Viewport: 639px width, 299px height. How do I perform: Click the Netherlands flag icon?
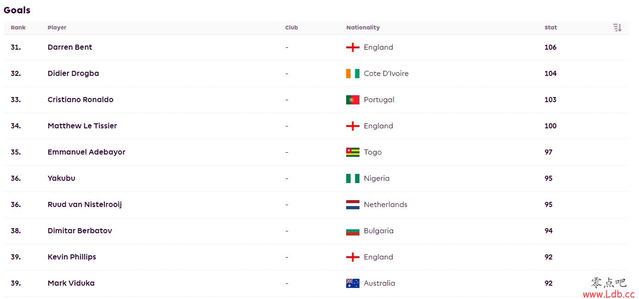tap(353, 205)
